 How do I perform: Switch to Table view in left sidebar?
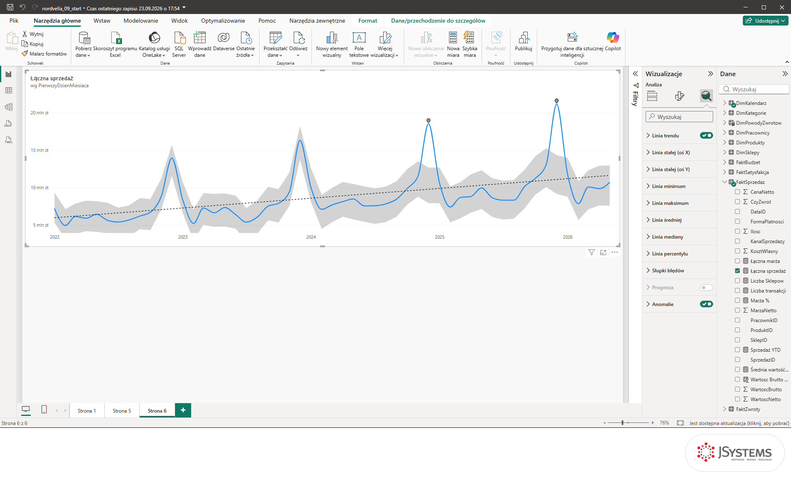(x=9, y=90)
